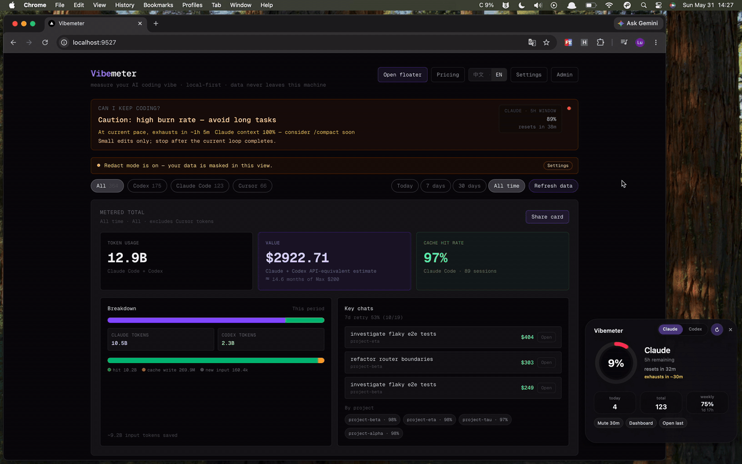Switch the floater to Codex
This screenshot has height=464, width=742.
tap(695, 329)
